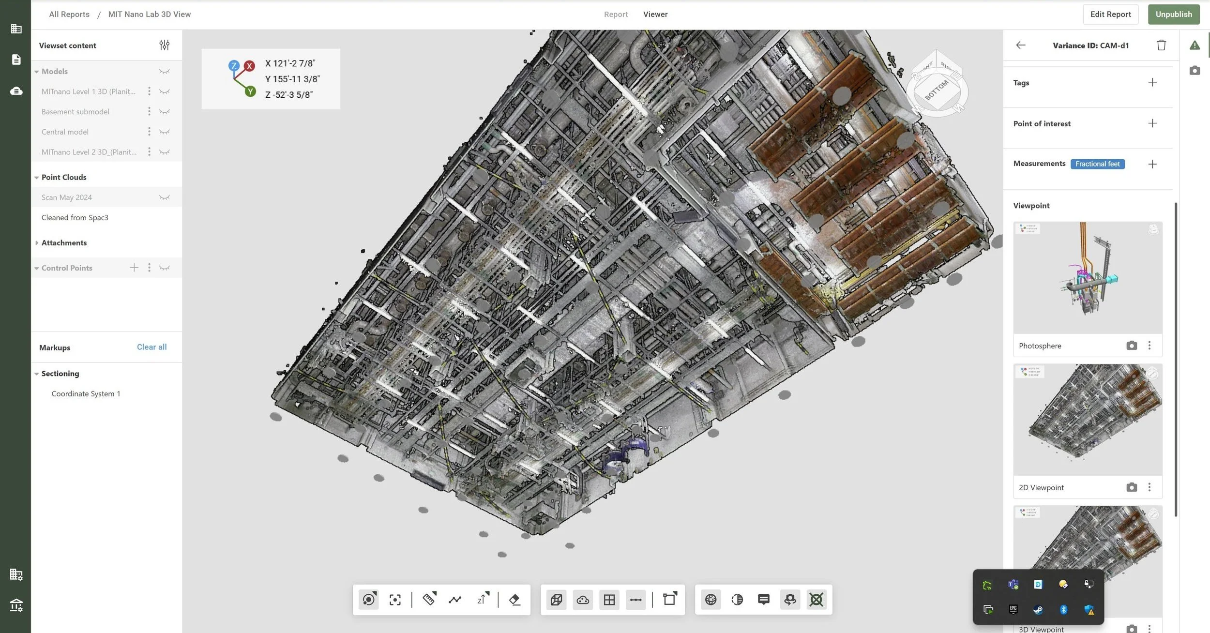Toggle visibility of Basement submodel
The height and width of the screenshot is (633, 1210).
pos(165,112)
